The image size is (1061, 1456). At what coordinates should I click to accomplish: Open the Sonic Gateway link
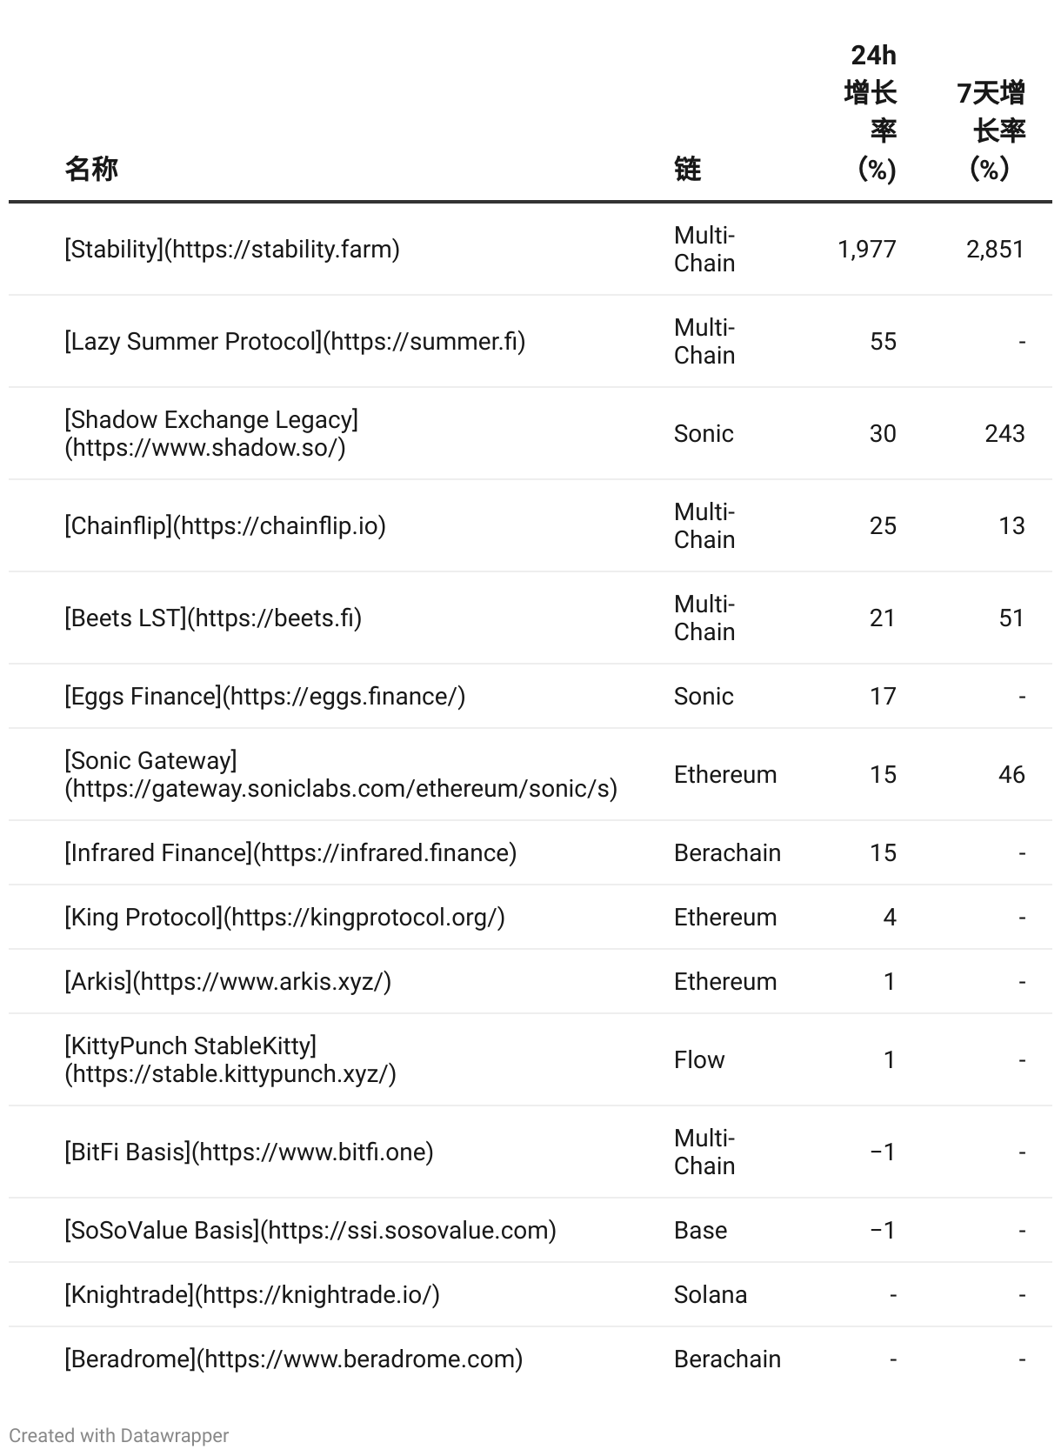coord(341,774)
